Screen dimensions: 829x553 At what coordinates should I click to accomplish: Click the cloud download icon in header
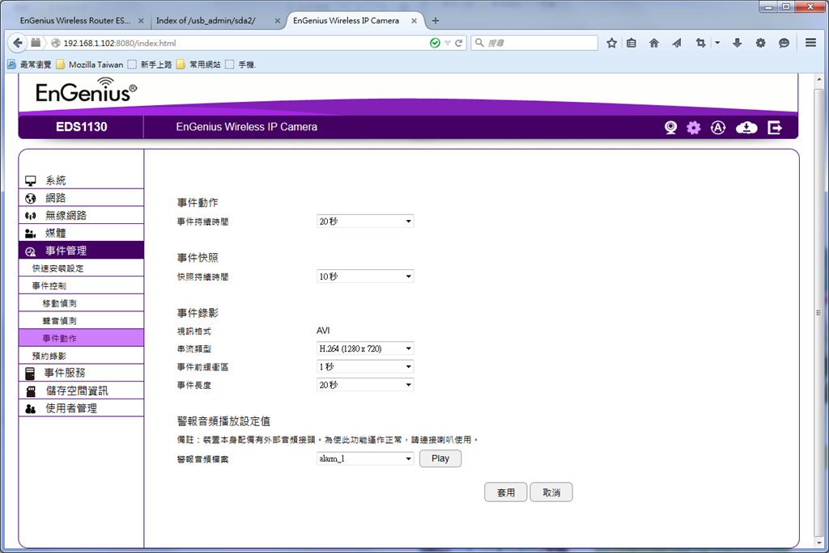coord(746,127)
